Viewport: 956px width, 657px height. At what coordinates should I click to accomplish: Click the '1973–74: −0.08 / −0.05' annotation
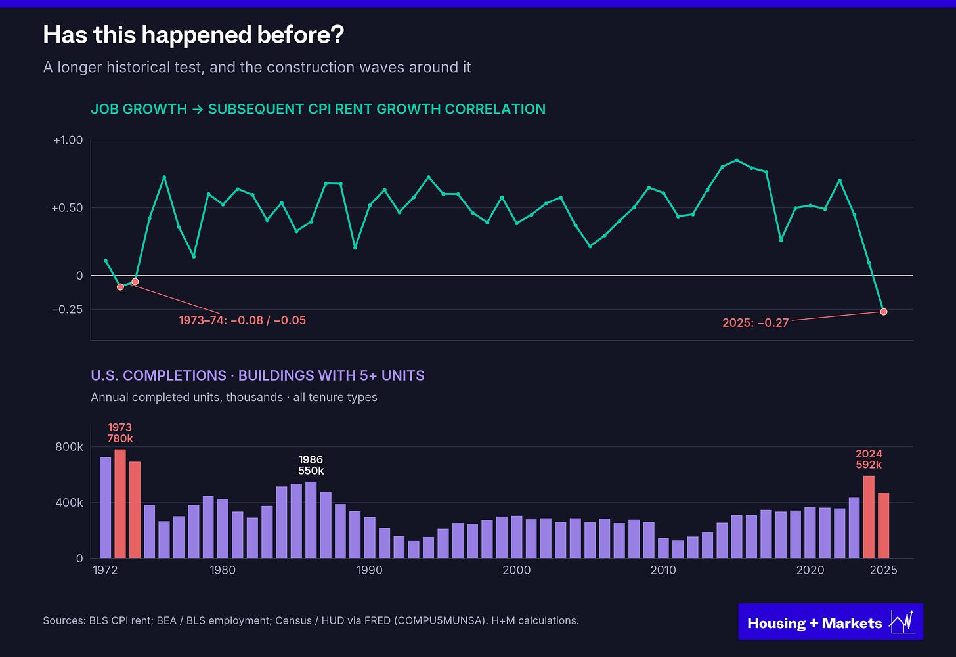pos(242,320)
